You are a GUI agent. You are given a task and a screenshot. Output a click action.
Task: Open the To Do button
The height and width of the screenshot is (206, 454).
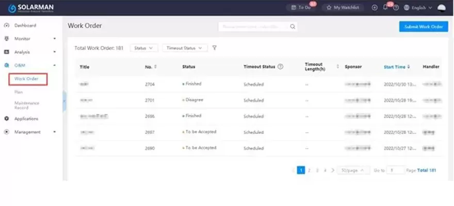302,8
